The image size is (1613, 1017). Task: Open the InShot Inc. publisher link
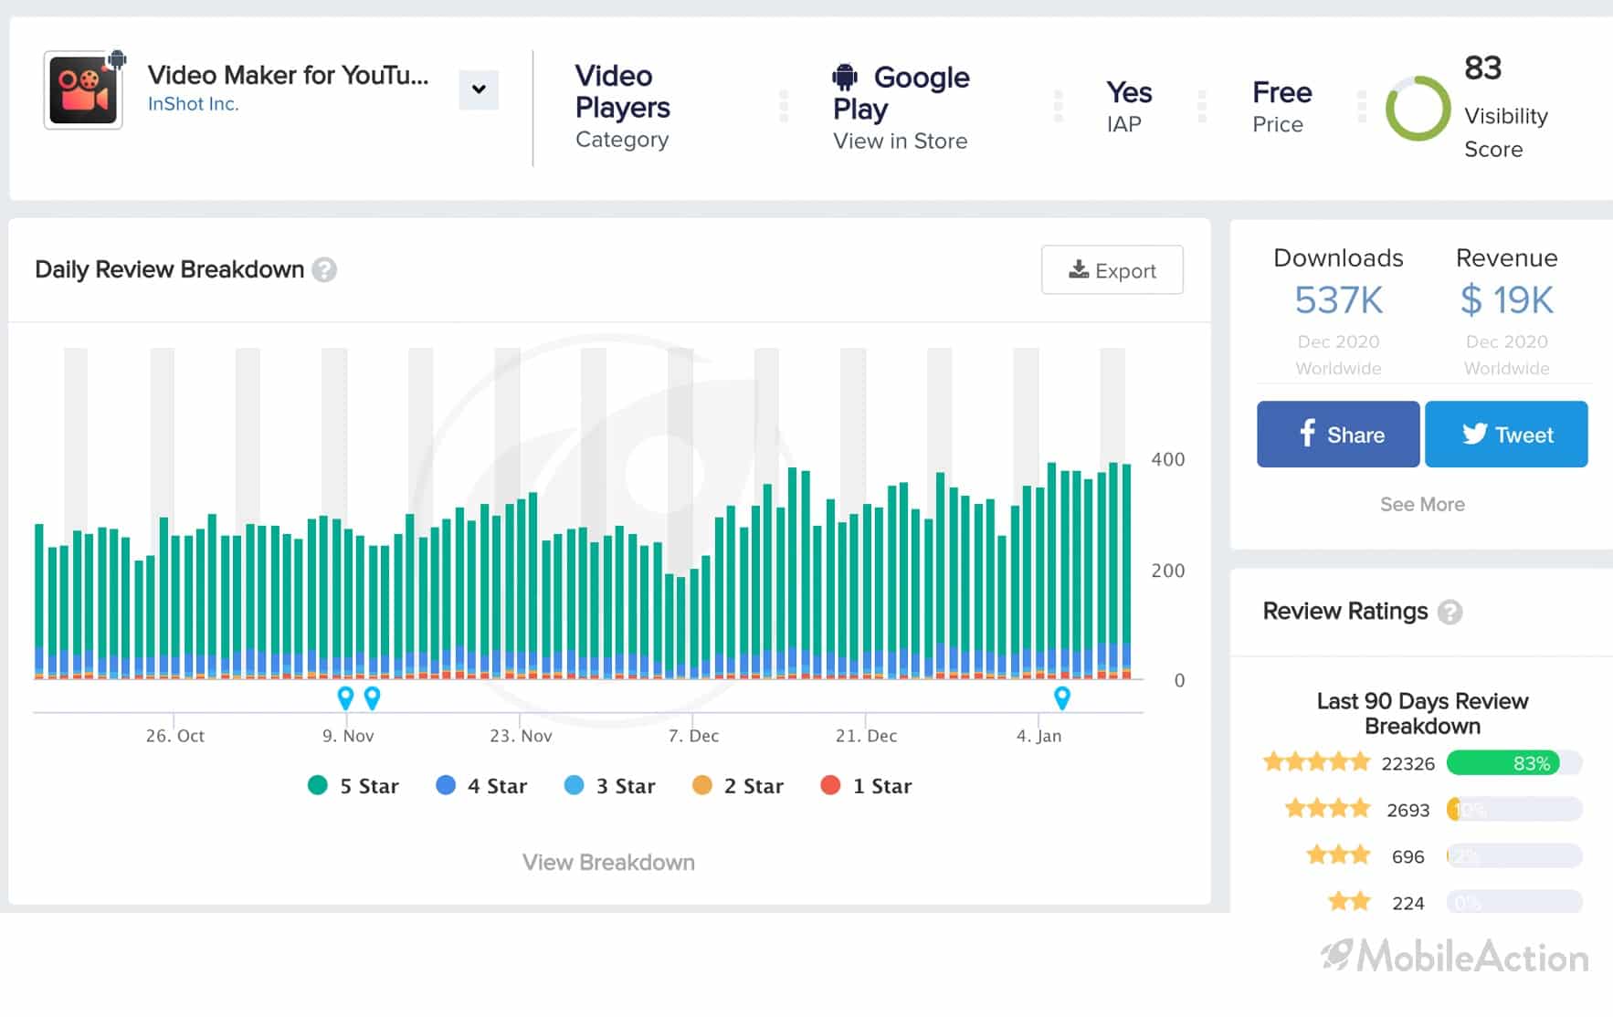point(193,104)
